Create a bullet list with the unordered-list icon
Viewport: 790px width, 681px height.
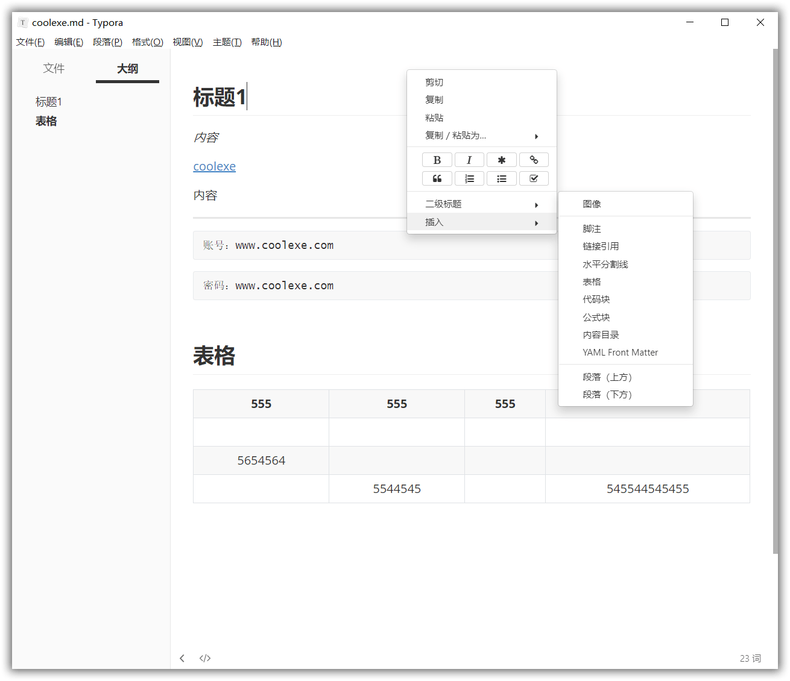pos(501,178)
